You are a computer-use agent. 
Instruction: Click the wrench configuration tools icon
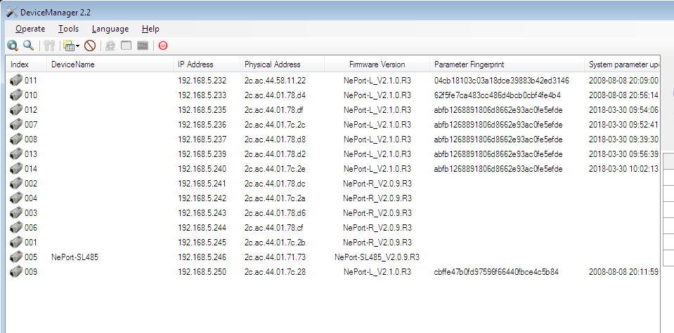pyautogui.click(x=48, y=46)
